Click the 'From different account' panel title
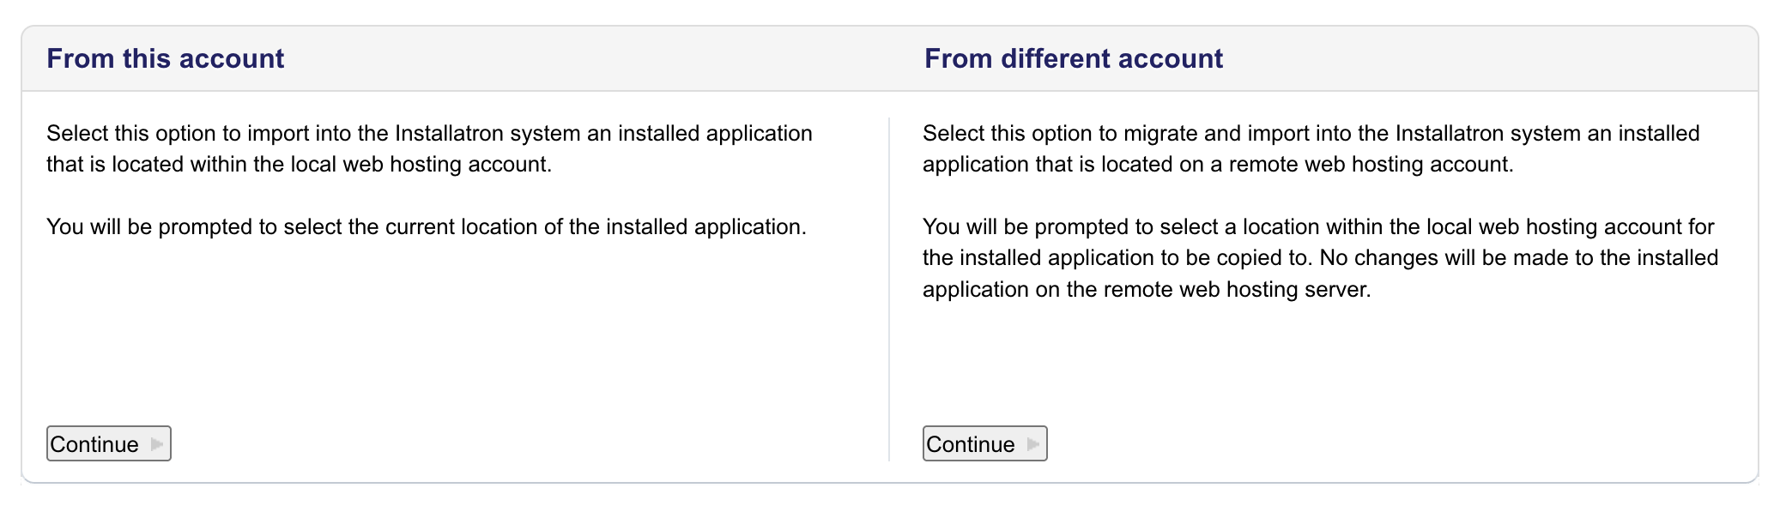The height and width of the screenshot is (506, 1780). point(1073,58)
